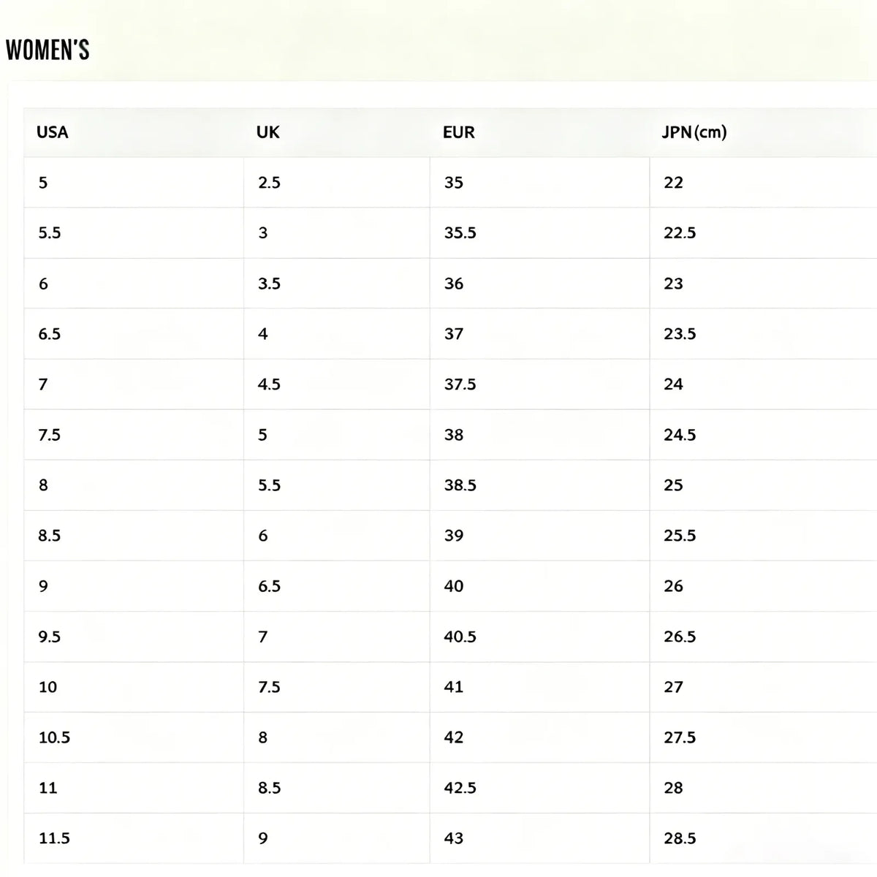Click the JPN 24.5 cell
Screen dimensions: 877x877
763,435
